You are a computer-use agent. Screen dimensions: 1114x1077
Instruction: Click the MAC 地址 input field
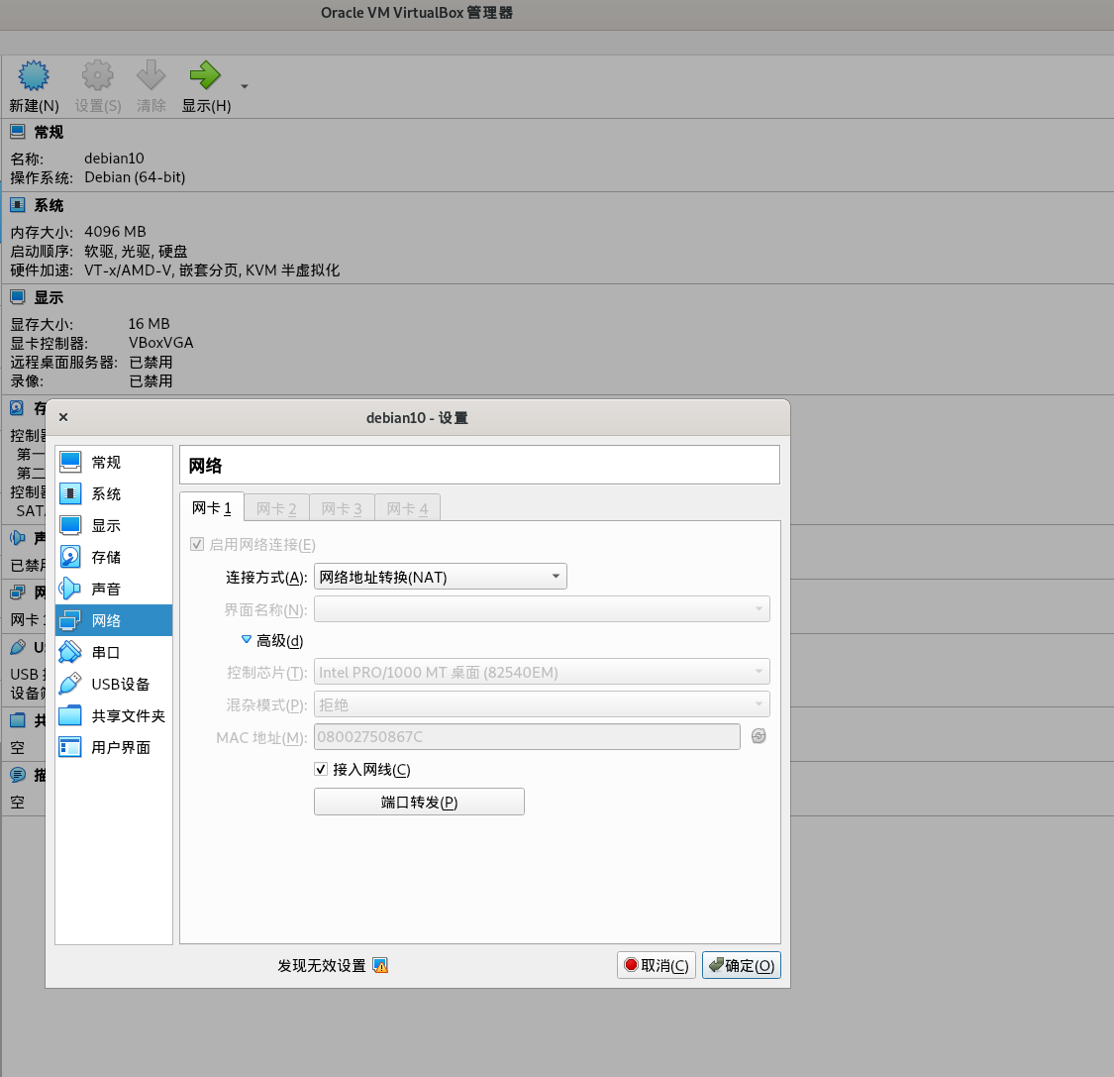click(x=527, y=737)
